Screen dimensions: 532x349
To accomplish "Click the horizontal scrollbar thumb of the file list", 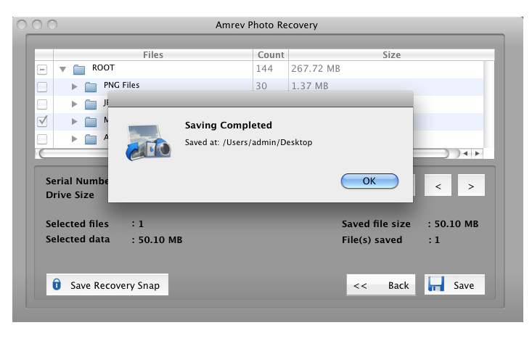I will click(x=245, y=154).
